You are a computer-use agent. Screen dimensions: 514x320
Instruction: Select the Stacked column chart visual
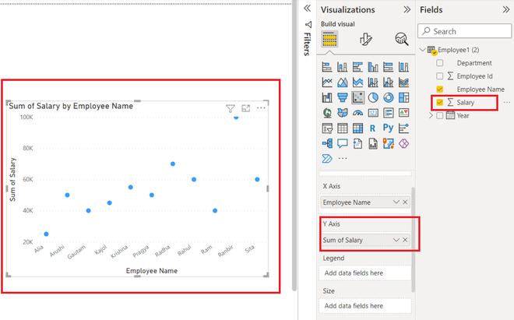coord(342,67)
